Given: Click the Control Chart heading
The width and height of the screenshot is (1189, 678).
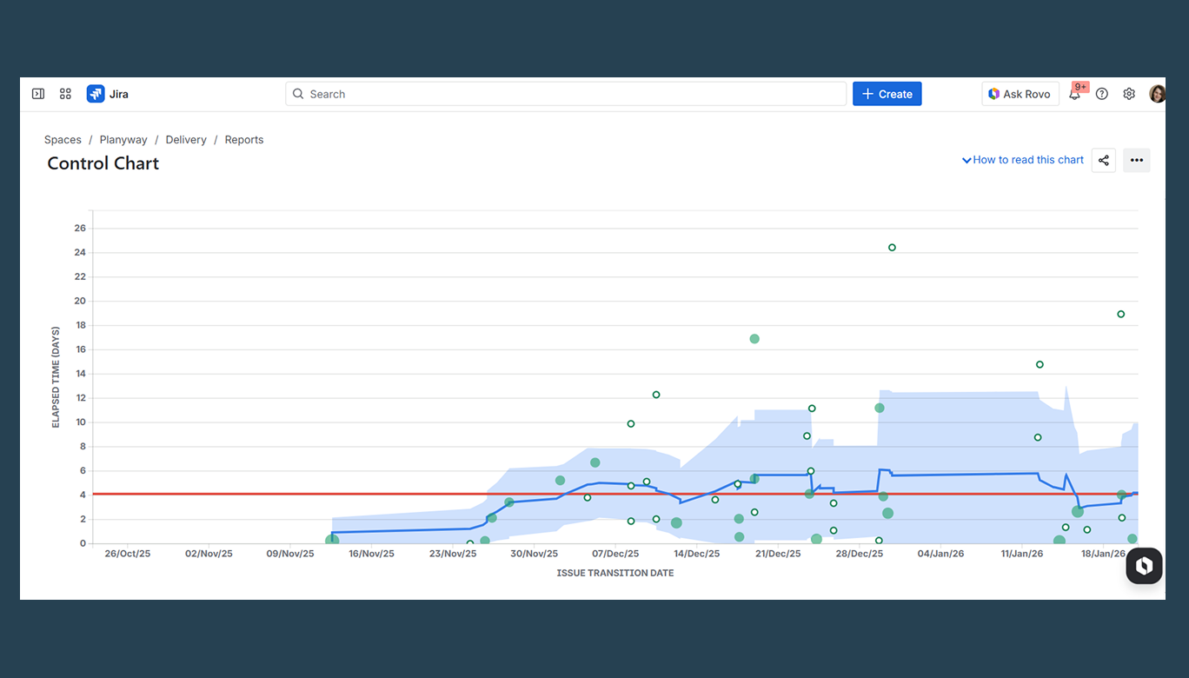Looking at the screenshot, I should (103, 163).
